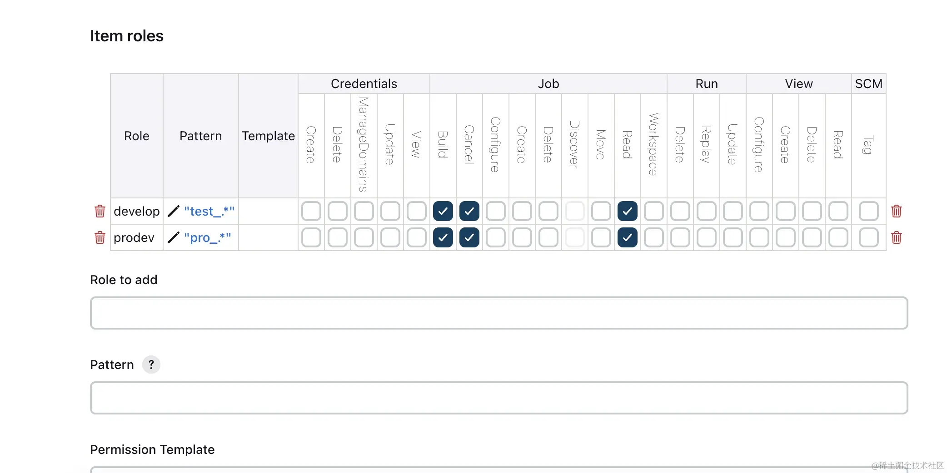
Task: Uncheck Job Cancel for prodev role
Action: (x=469, y=237)
